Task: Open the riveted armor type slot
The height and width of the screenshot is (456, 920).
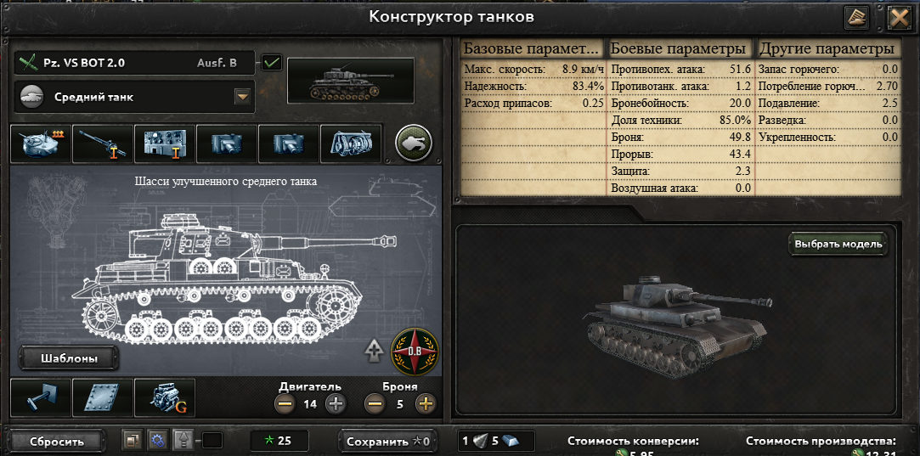Action: click(x=103, y=397)
